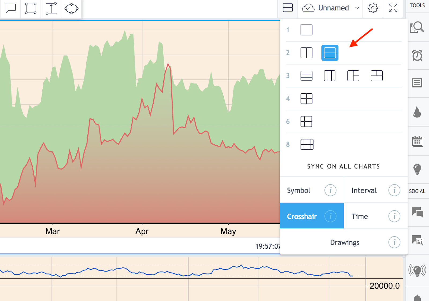Open the broadcast ideas stream icon

(x=418, y=271)
